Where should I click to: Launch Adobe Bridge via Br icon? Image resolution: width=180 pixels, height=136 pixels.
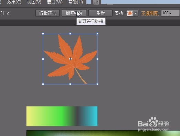tap(96, 2)
